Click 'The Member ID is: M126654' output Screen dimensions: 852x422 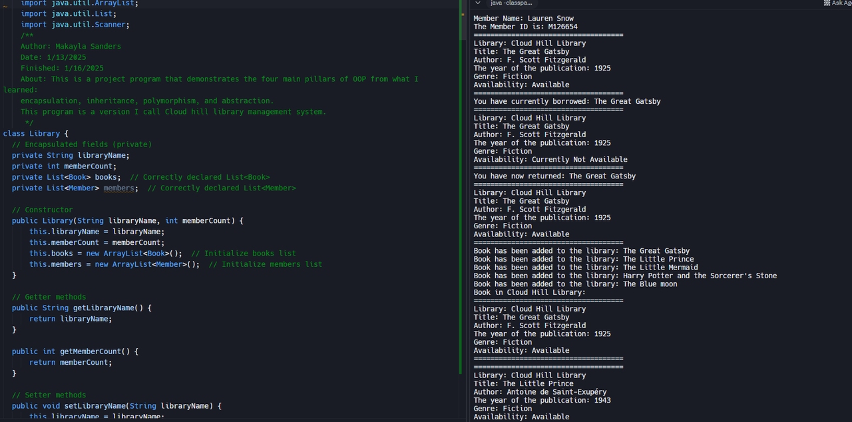pyautogui.click(x=525, y=27)
